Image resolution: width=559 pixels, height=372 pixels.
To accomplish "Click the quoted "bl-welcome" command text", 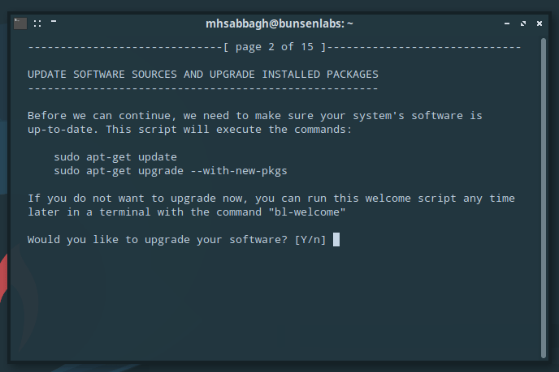I will (307, 212).
